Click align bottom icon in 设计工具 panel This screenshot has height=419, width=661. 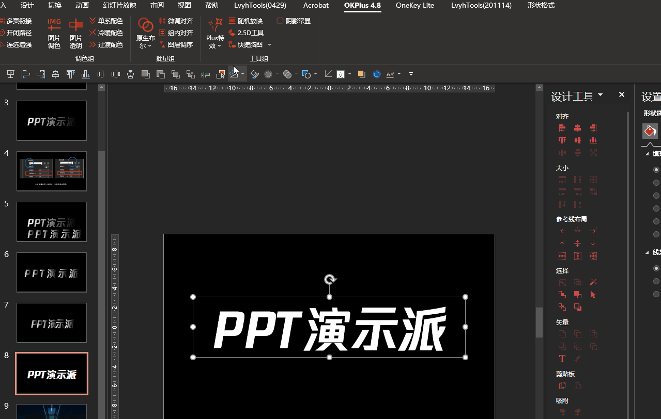click(x=593, y=140)
